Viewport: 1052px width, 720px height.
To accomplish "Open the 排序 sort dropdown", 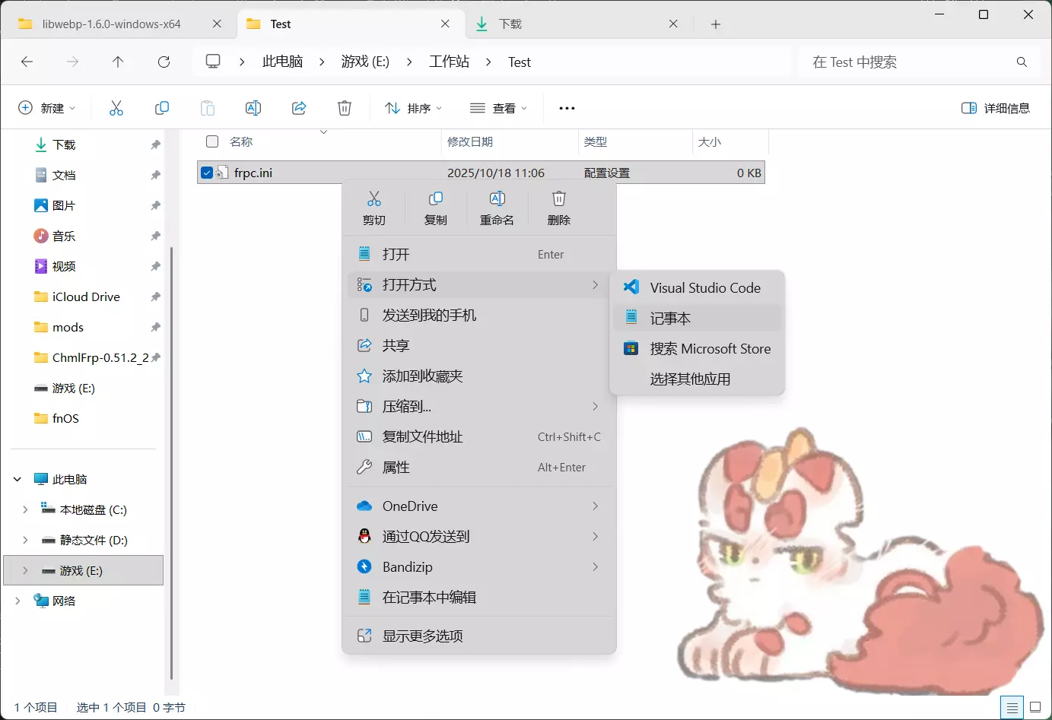I will 413,108.
